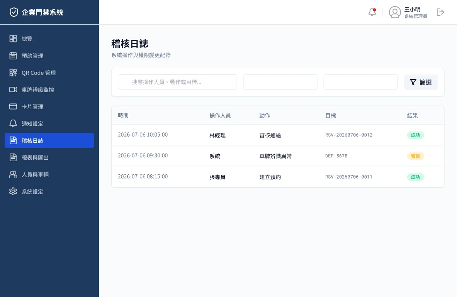Click the 篩選 filter button
Screen dimensions: 457x297
click(x=421, y=82)
